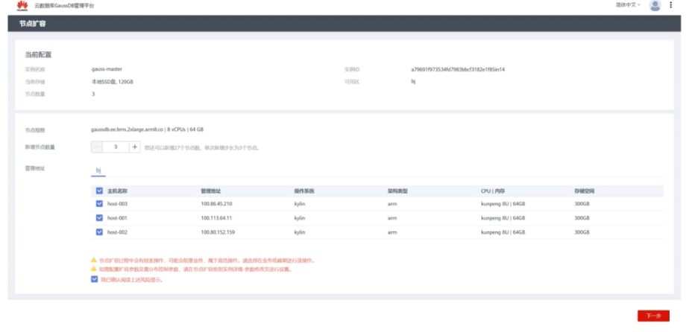Click the instance ID a79691f973534fd7983bbcf3182e1f85in14
This screenshot has height=332, width=698.
458,70
